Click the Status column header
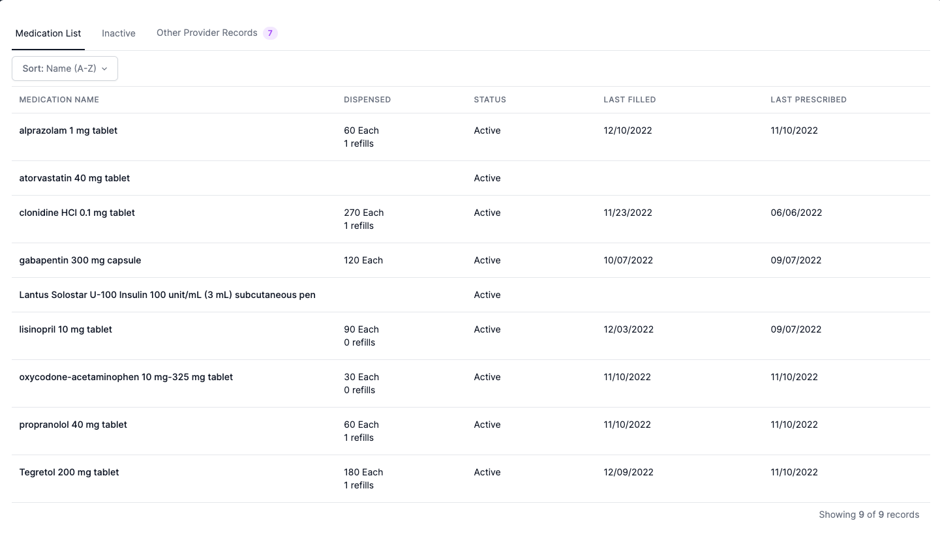 pos(490,100)
